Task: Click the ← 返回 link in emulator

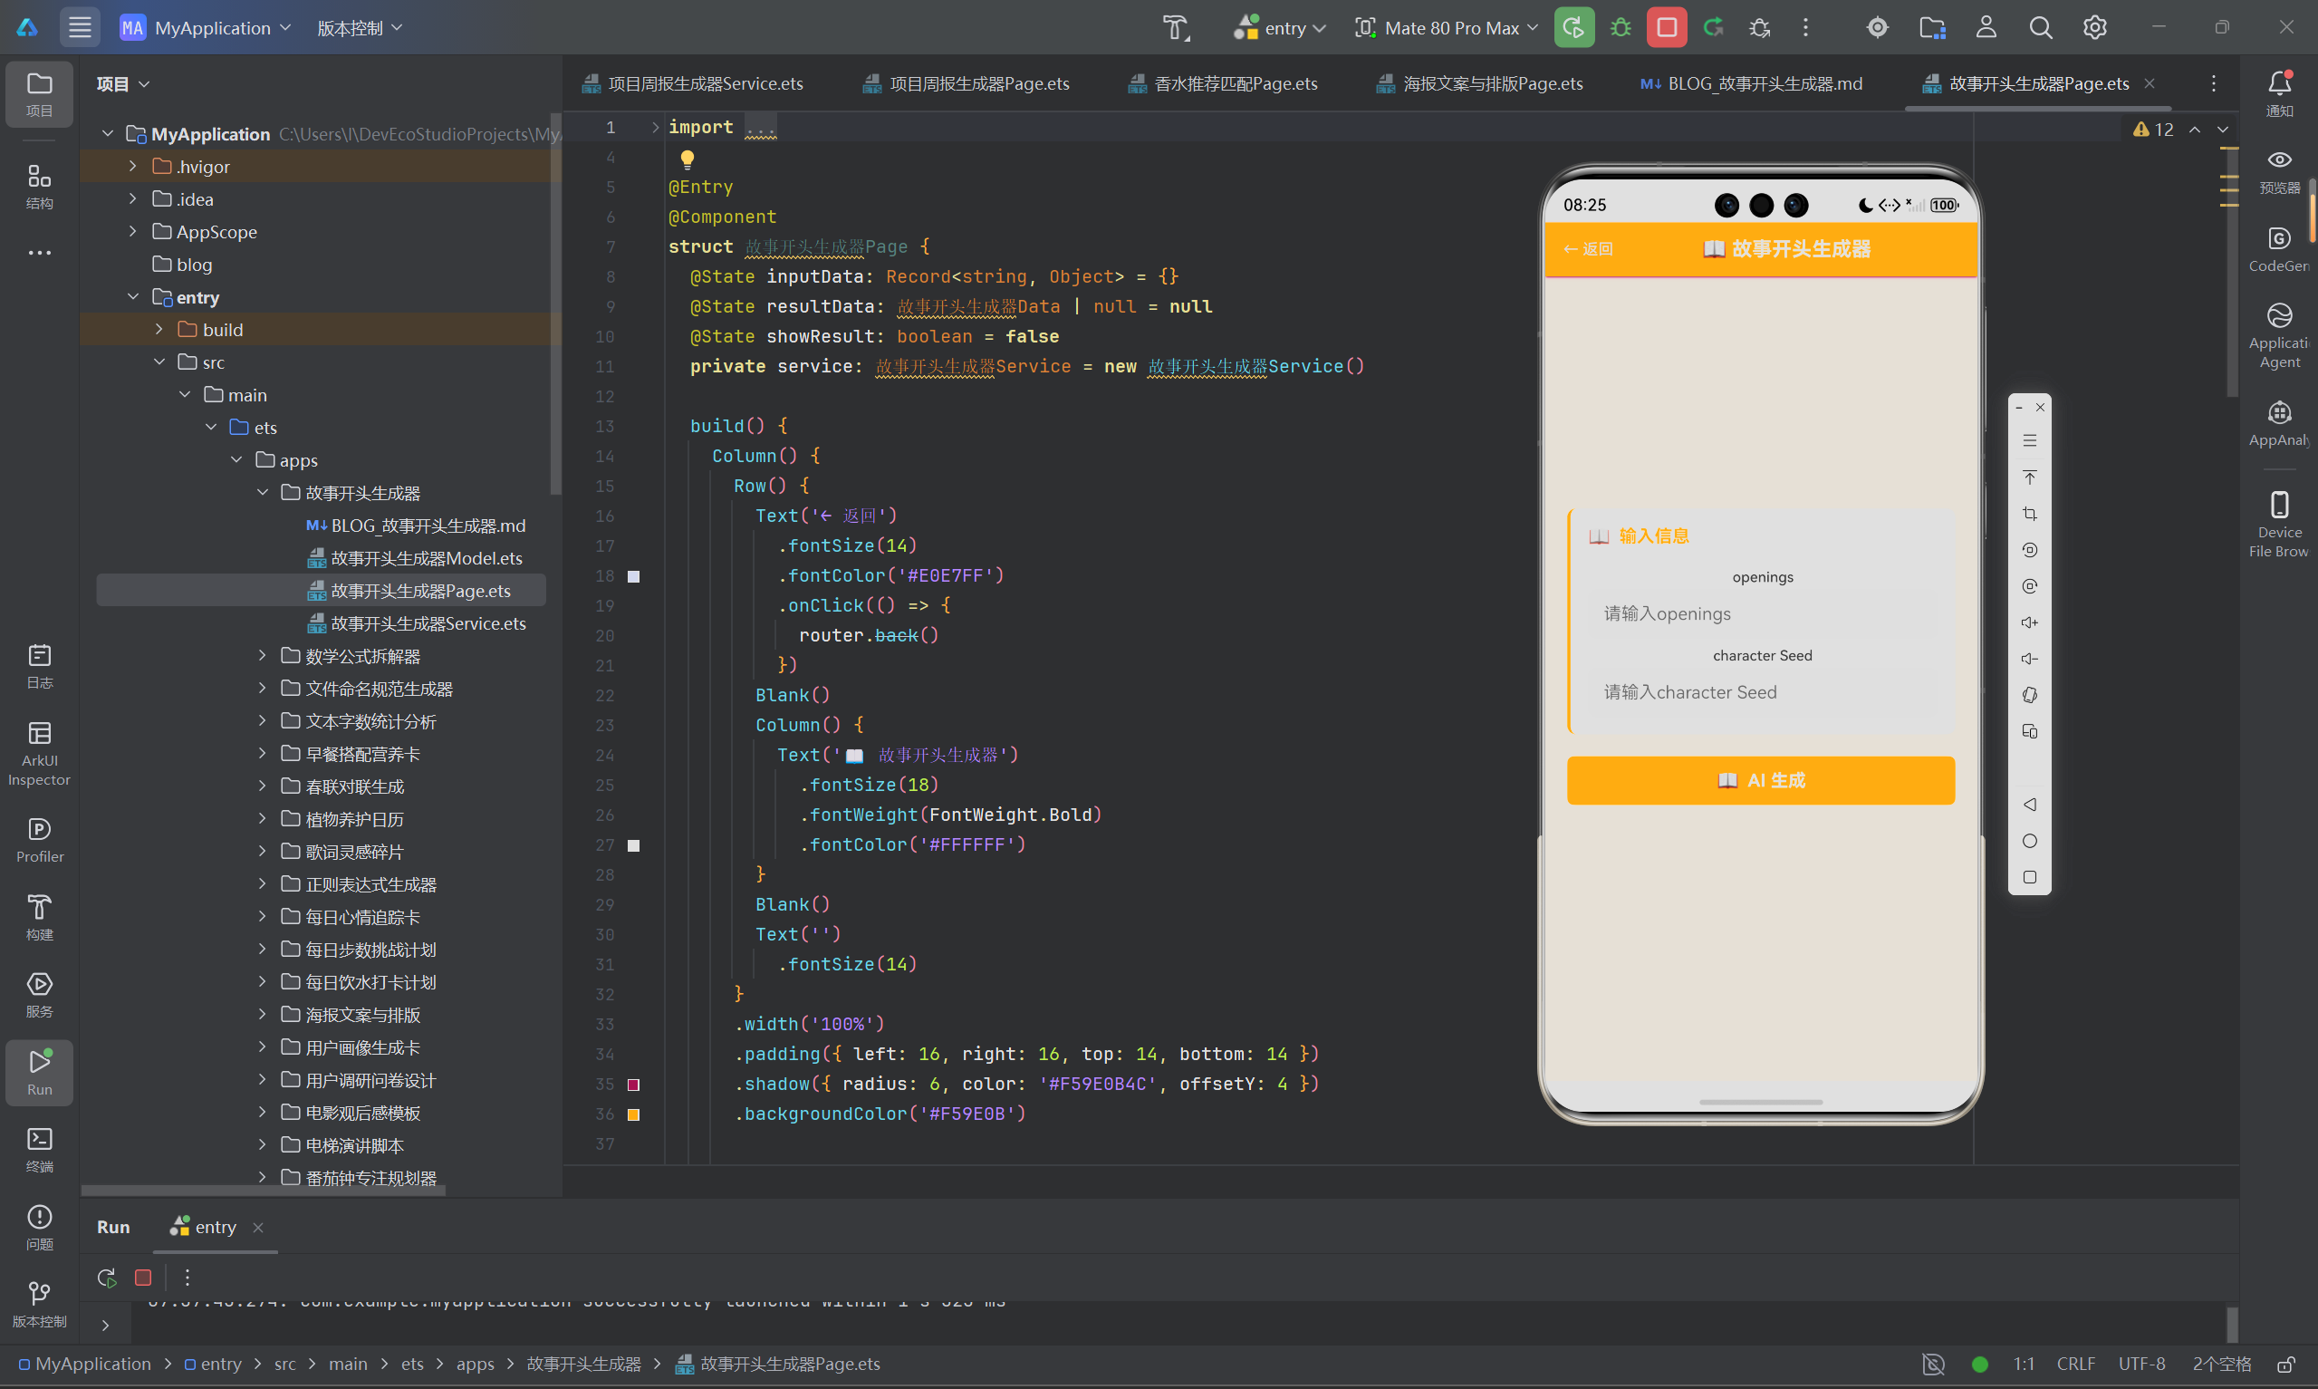Action: click(x=1587, y=249)
